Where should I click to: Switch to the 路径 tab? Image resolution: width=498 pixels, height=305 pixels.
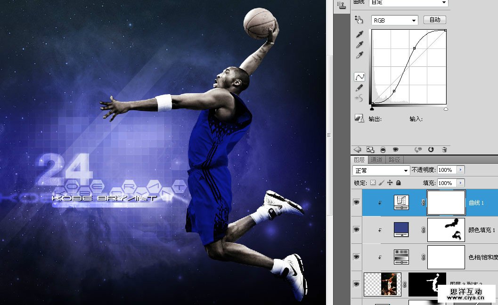pyautogui.click(x=394, y=160)
